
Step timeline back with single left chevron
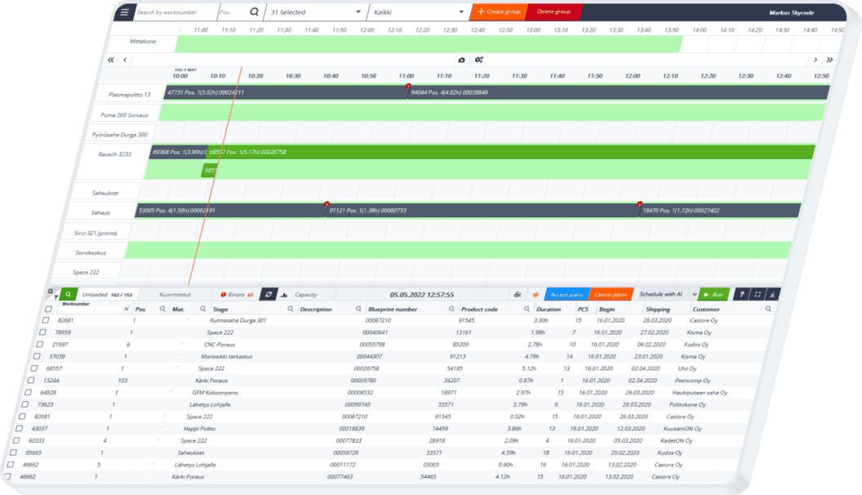125,60
